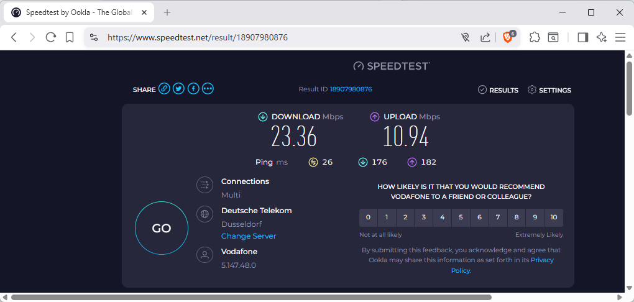Viewport: 634px width, 302px height.
Task: Copy result link via share link icon
Action: click(164, 89)
